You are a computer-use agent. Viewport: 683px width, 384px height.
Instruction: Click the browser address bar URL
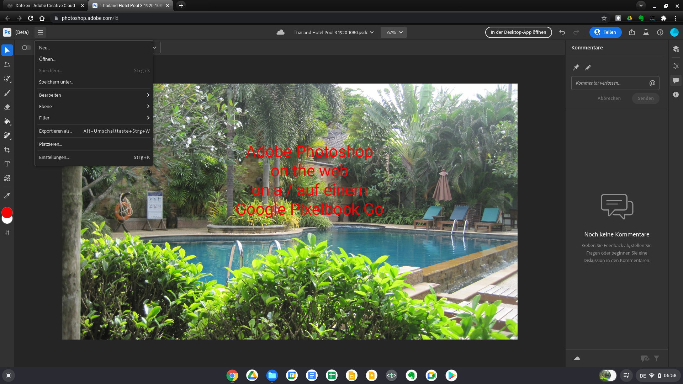click(x=90, y=18)
